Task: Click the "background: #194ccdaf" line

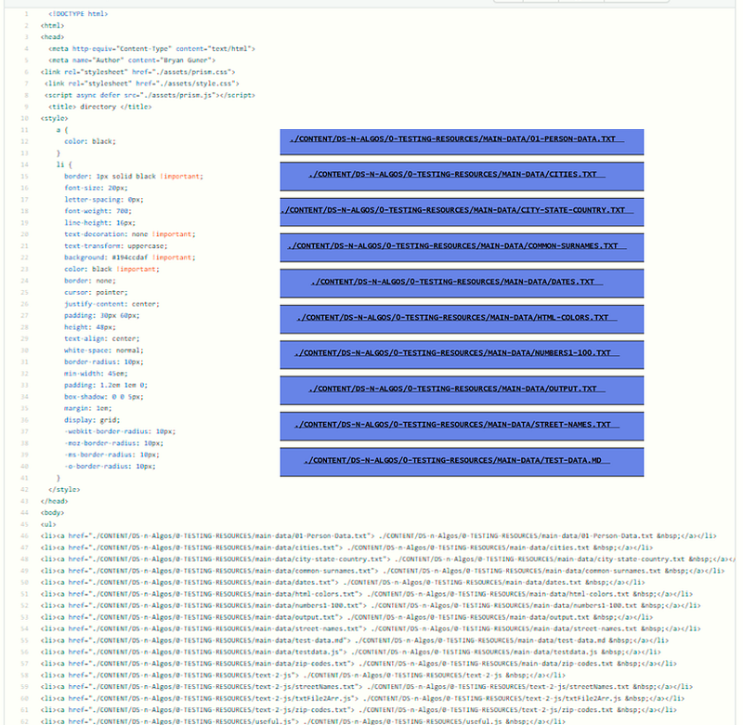Action: pos(130,257)
